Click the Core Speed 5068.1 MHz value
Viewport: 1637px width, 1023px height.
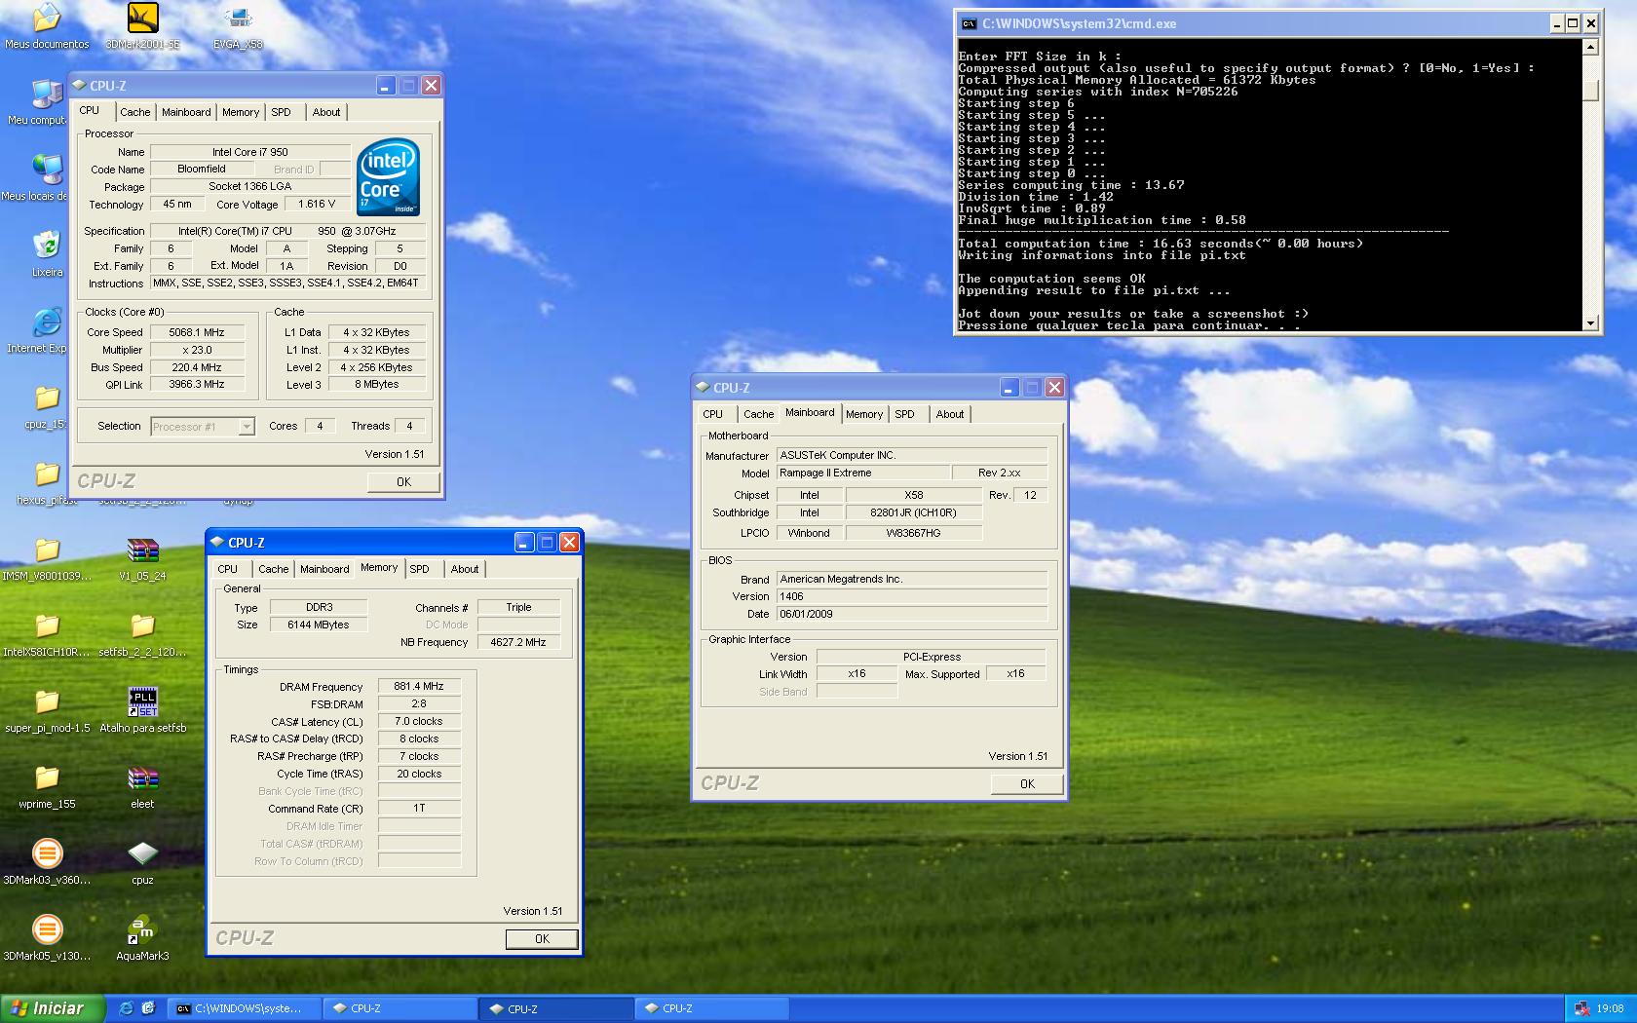(x=197, y=332)
